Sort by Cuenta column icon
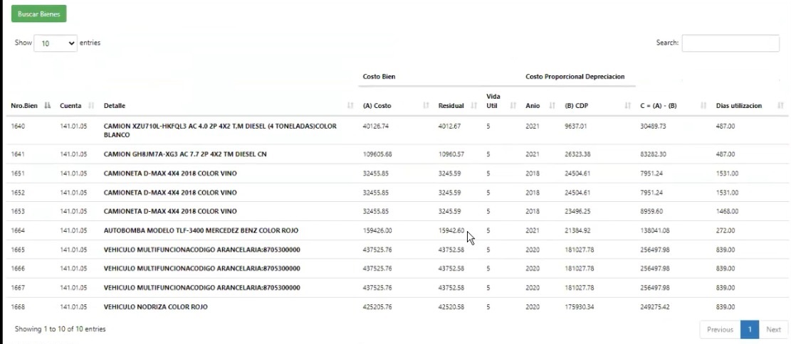This screenshot has height=344, width=791. (x=91, y=106)
